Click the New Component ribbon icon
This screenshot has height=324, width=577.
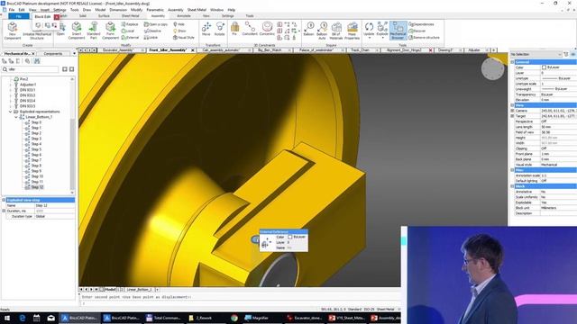point(13,31)
